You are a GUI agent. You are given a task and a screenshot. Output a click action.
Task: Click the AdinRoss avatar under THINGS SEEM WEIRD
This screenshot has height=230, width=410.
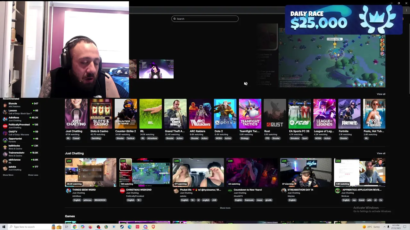68,191
